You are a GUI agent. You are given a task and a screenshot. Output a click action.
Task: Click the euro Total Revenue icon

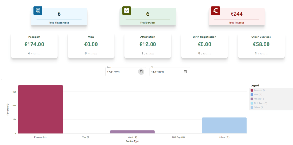point(216,11)
